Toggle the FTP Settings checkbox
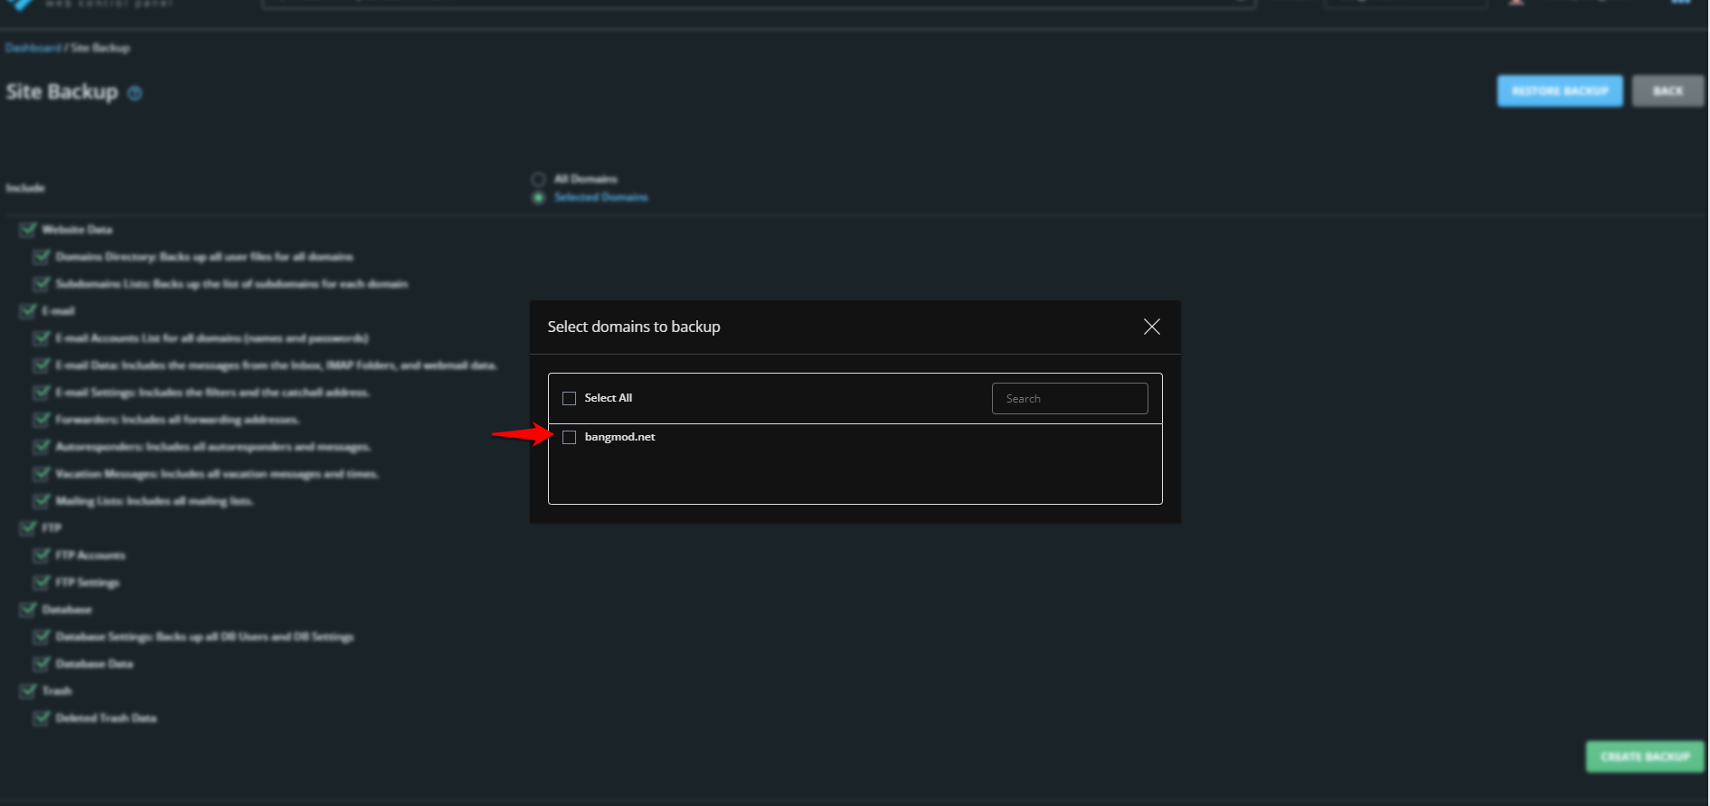 [42, 583]
